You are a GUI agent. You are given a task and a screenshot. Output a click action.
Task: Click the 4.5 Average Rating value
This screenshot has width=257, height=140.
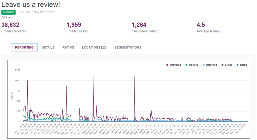pos(201,25)
